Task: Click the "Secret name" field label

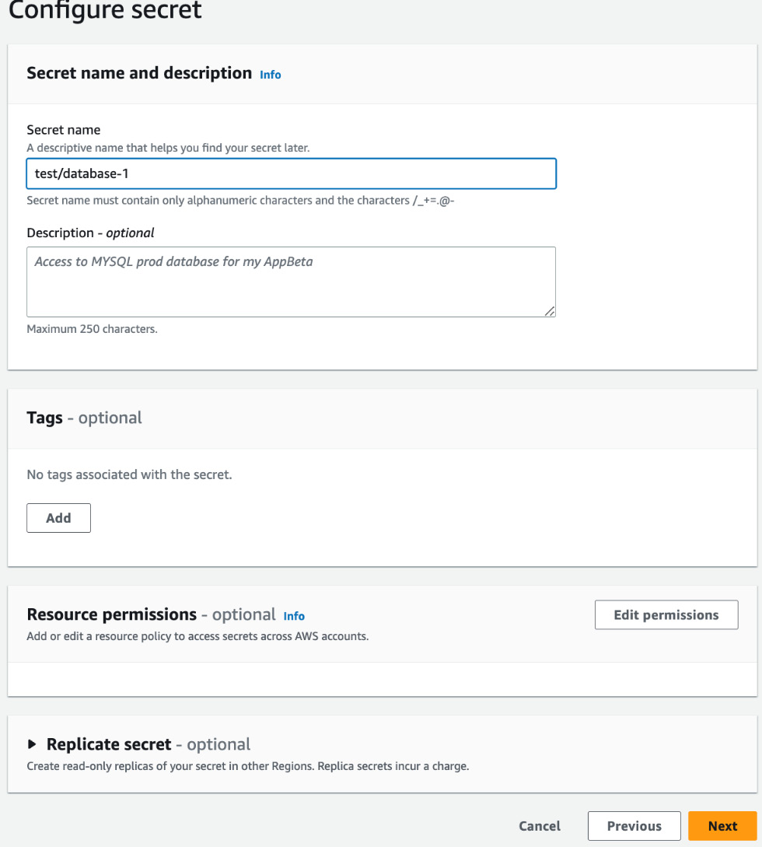Action: pyautogui.click(x=64, y=130)
